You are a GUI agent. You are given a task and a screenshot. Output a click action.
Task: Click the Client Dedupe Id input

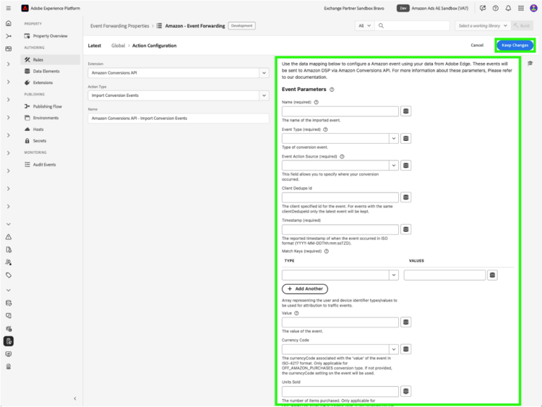point(340,197)
